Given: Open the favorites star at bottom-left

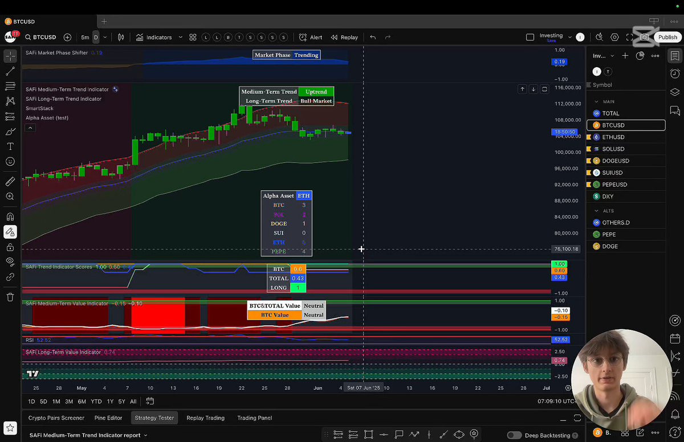Looking at the screenshot, I should (10, 428).
